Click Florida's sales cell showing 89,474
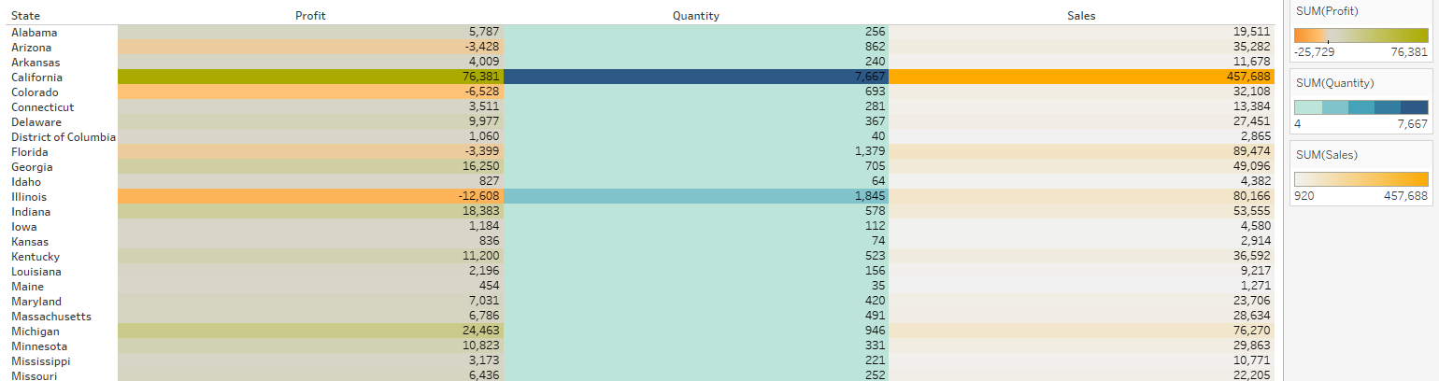1439x381 pixels. point(1081,152)
